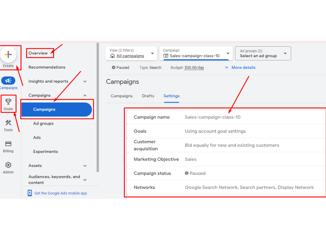Screen dimensions: 326x244
Task: Open the Ad groups selector dropdown
Action: click(263, 53)
